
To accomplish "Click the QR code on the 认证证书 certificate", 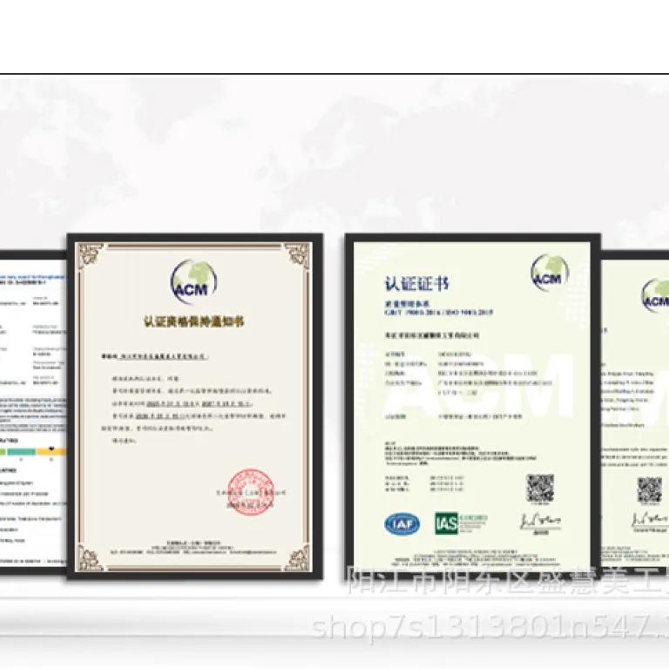I will tap(540, 489).
